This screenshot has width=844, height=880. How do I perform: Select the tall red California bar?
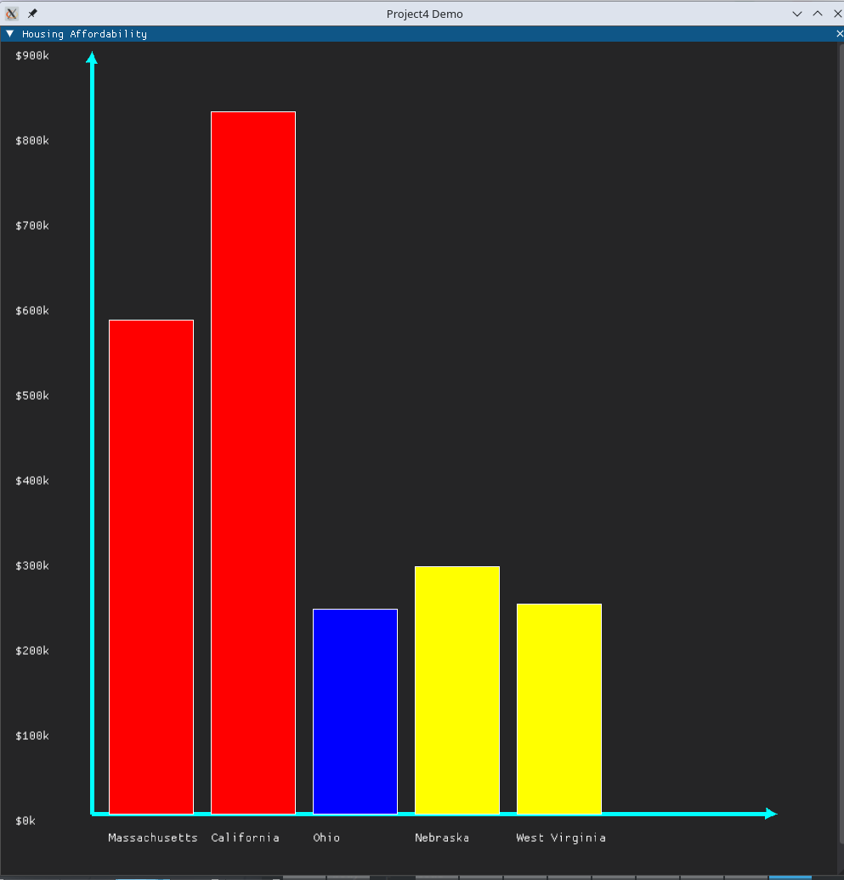(253, 463)
